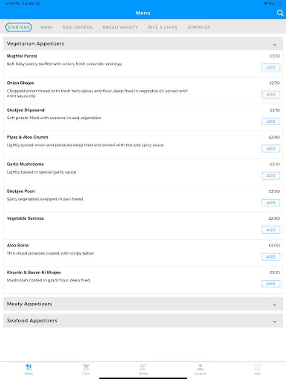
Task: Open the Bread Variety tab
Action: pyautogui.click(x=120, y=27)
